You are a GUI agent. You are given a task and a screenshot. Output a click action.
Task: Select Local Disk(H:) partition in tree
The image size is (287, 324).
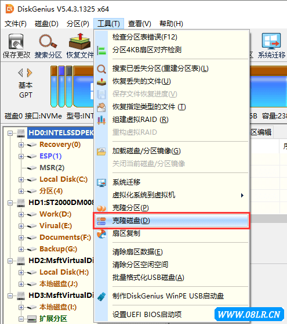(x=64, y=272)
